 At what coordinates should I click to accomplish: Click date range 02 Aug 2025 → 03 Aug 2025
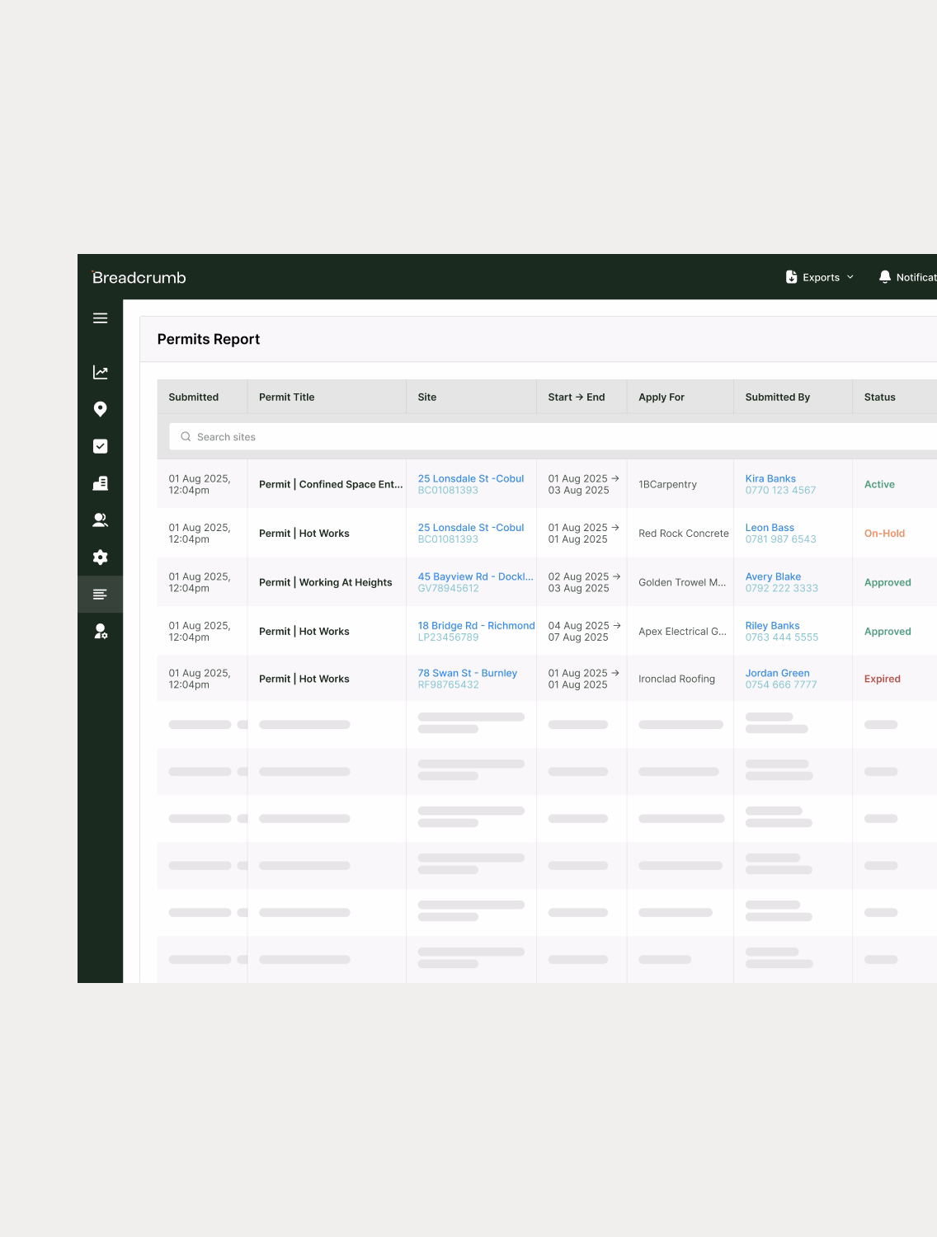pyautogui.click(x=583, y=582)
